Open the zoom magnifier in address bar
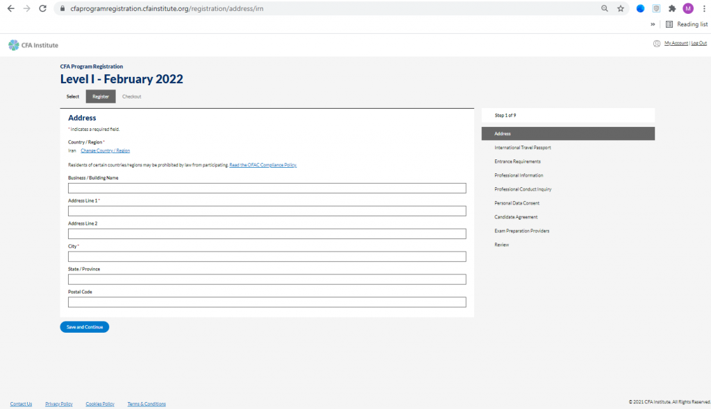 click(605, 8)
